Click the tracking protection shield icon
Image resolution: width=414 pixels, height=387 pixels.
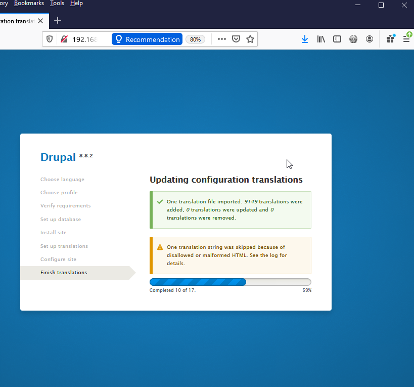tap(50, 39)
